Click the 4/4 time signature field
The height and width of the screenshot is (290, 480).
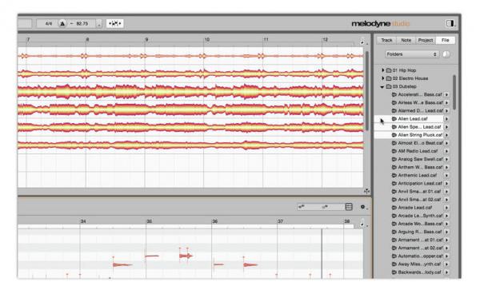(x=48, y=23)
